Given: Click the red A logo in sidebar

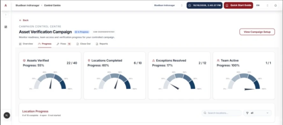Looking at the screenshot, I should pos(6,5).
